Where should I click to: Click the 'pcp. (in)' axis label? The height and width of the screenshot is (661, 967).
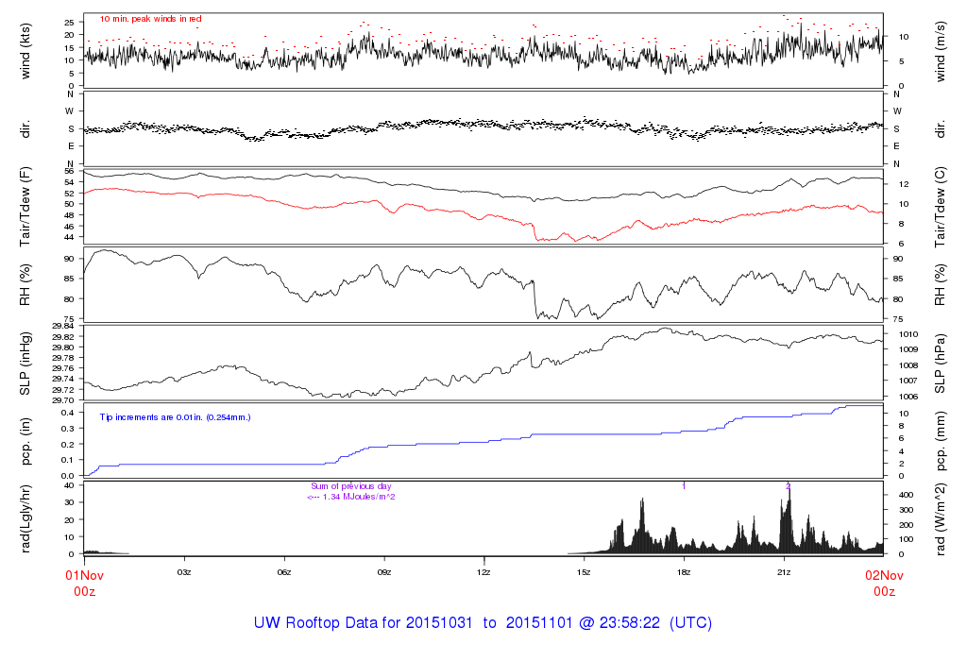[25, 441]
